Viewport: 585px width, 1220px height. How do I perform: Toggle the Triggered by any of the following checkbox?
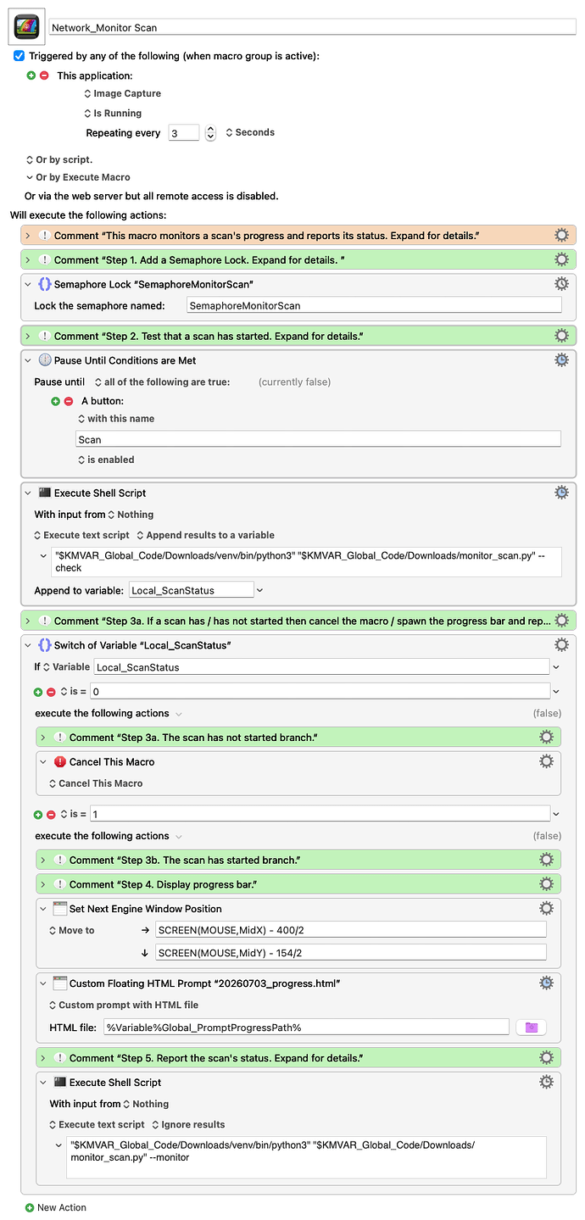pyautogui.click(x=19, y=56)
